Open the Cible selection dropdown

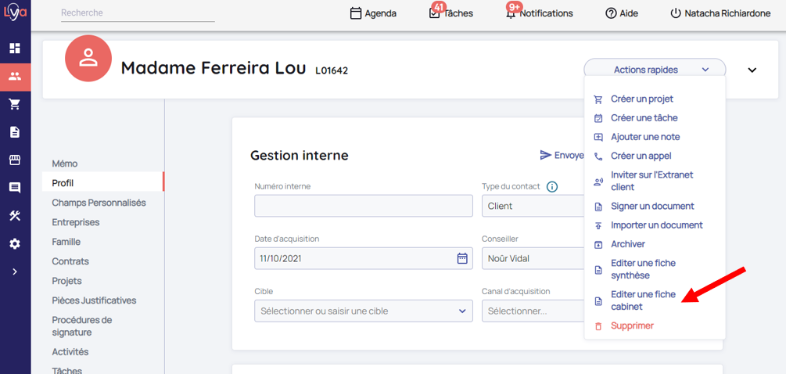364,311
